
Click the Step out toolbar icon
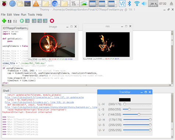pos(45,21)
